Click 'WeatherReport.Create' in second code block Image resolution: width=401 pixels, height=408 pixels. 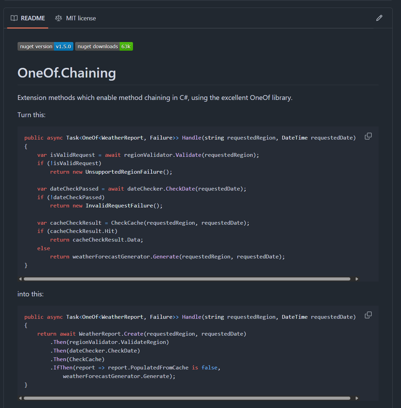pyautogui.click(x=111, y=334)
